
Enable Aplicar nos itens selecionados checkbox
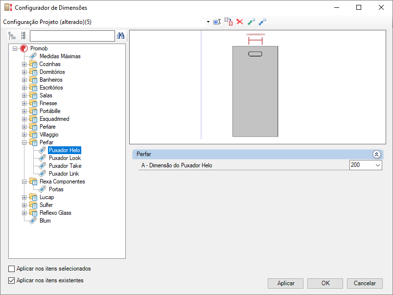coord(12,269)
